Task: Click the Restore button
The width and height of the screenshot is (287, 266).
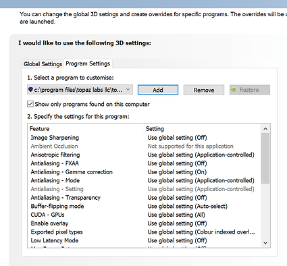Action: pyautogui.click(x=250, y=90)
